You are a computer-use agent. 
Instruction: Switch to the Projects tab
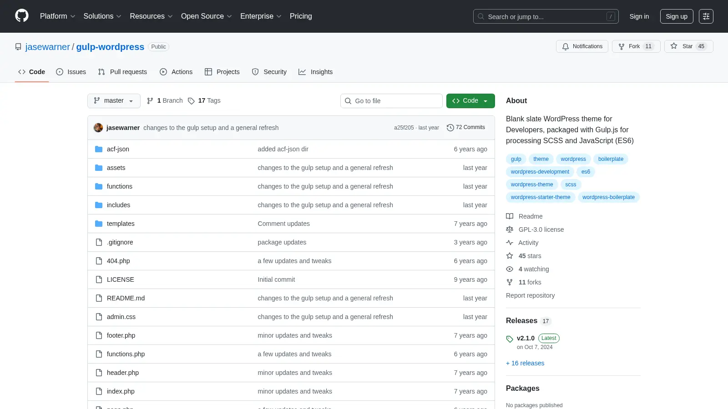222,72
